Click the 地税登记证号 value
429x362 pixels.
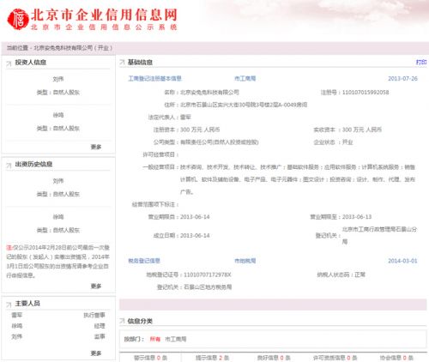pos(208,275)
